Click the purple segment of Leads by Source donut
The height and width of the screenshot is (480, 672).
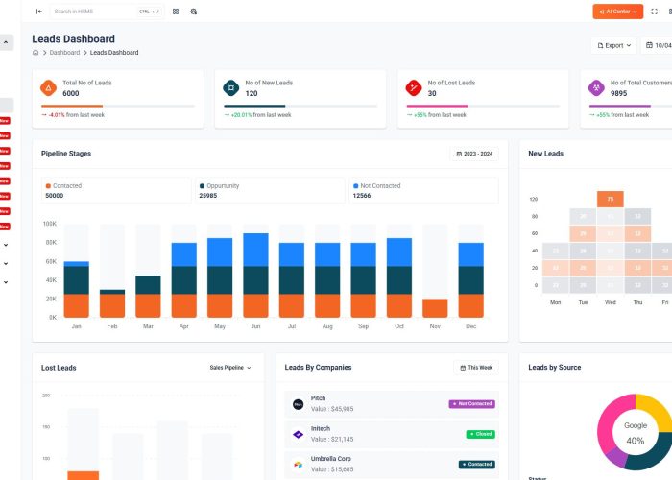[617, 457]
